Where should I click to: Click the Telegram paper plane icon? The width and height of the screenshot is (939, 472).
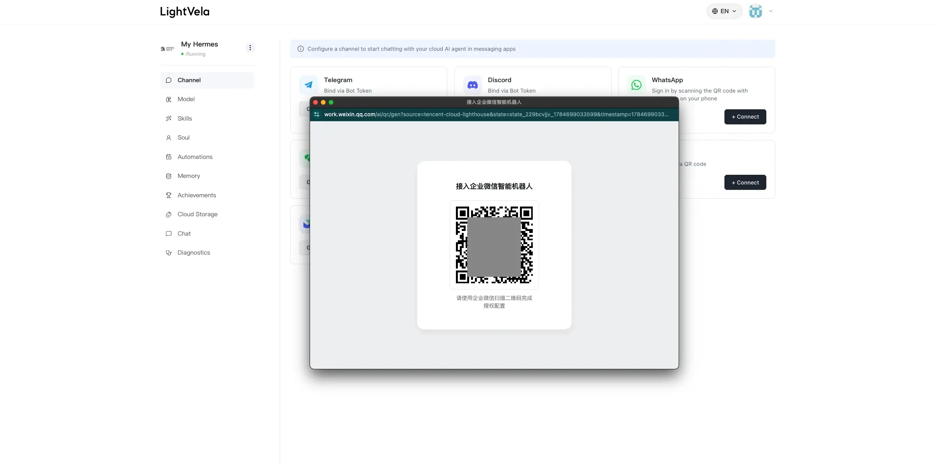pos(308,85)
